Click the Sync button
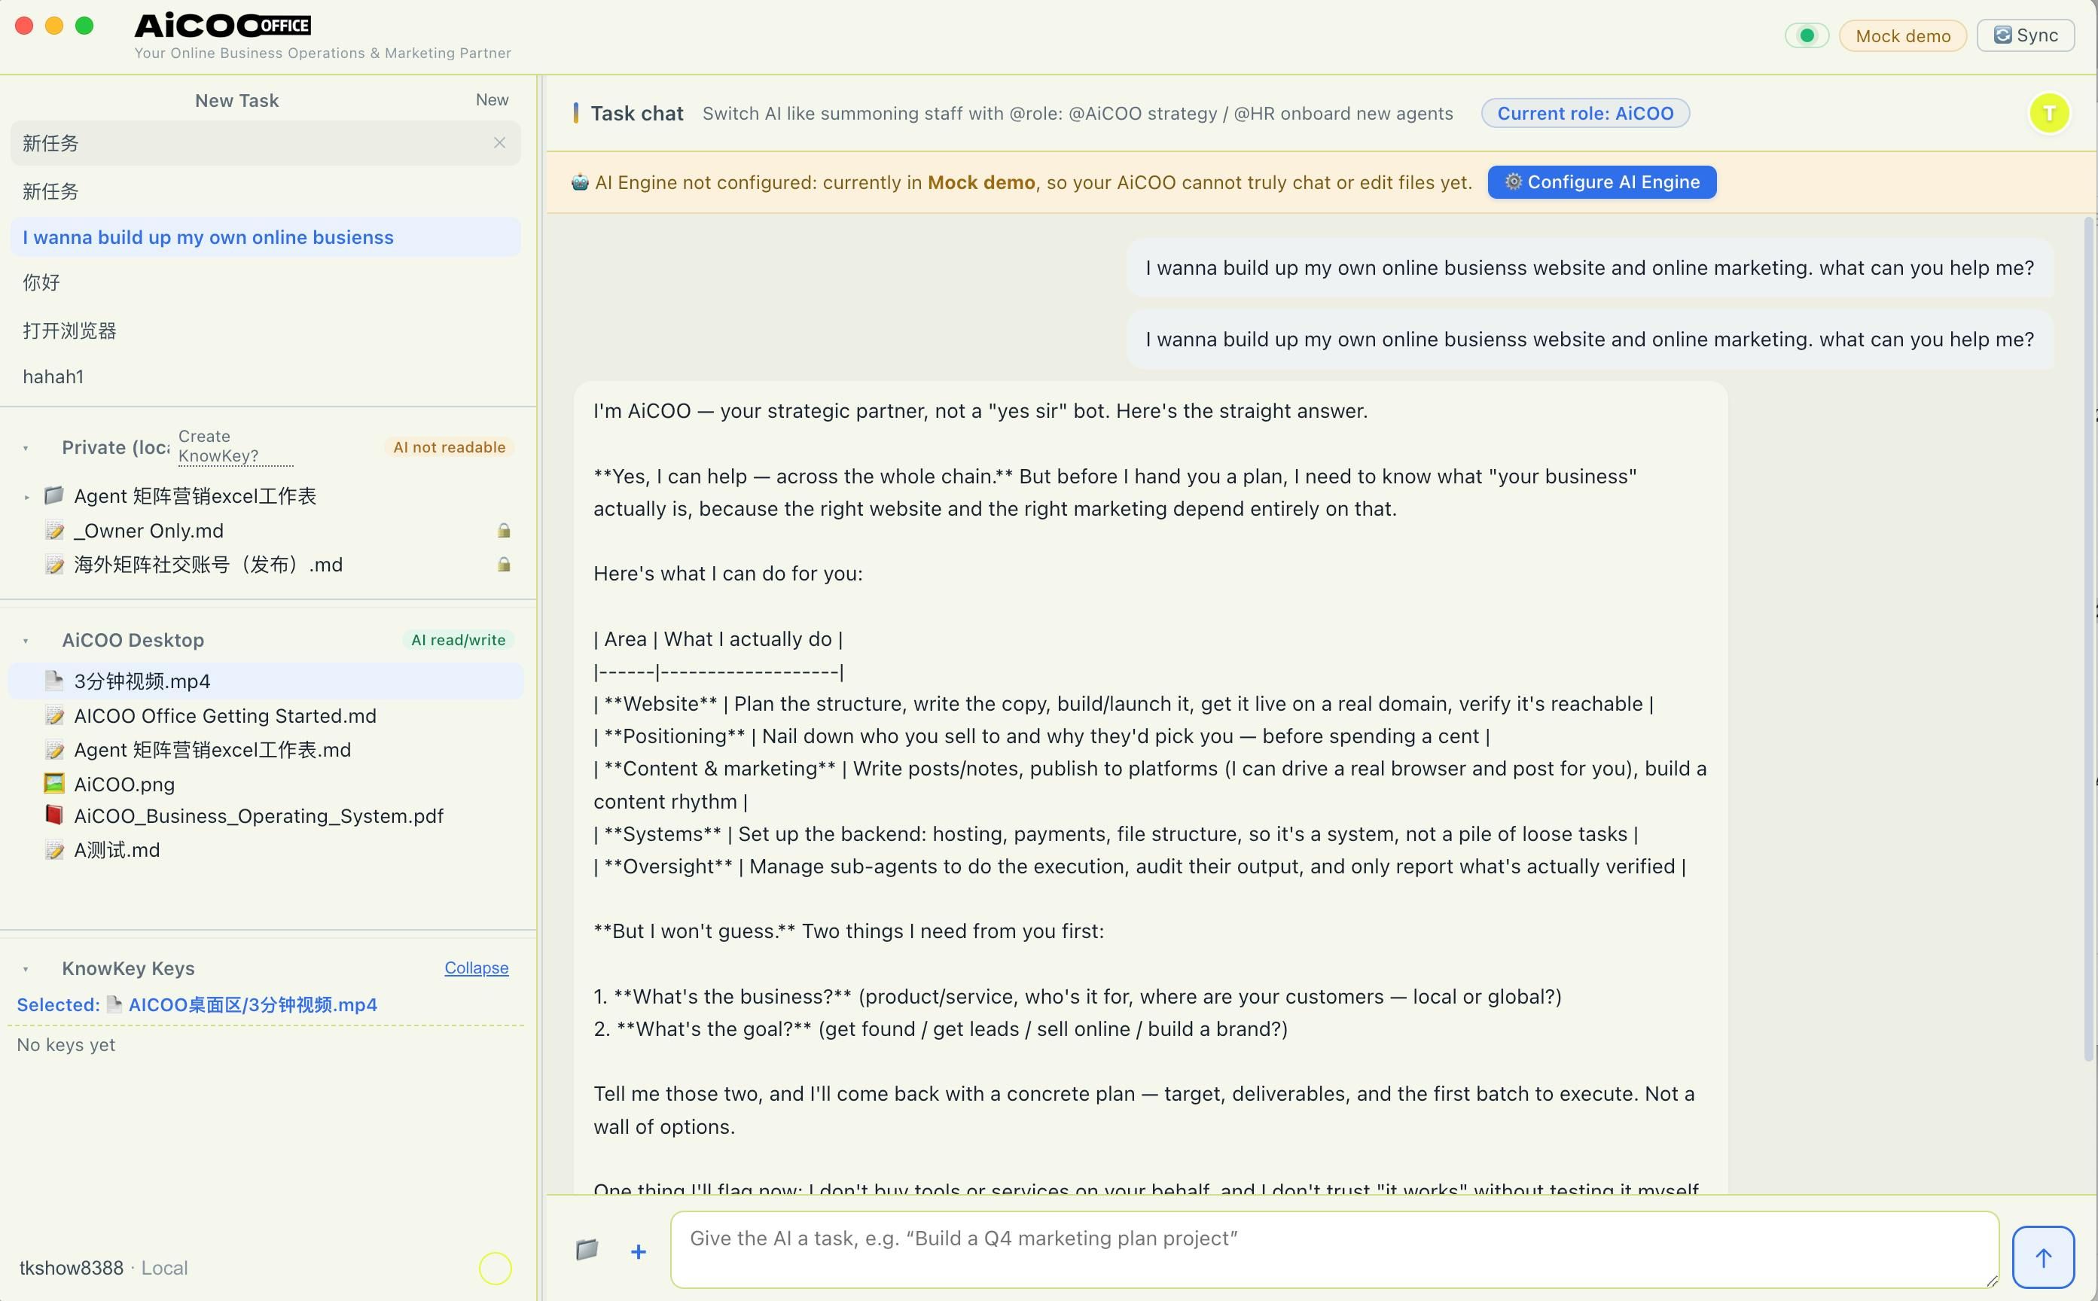This screenshot has width=2098, height=1301. click(2025, 35)
